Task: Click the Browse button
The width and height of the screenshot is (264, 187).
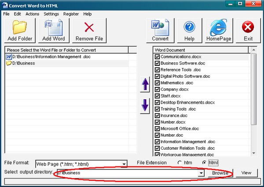Action: pyautogui.click(x=220, y=173)
